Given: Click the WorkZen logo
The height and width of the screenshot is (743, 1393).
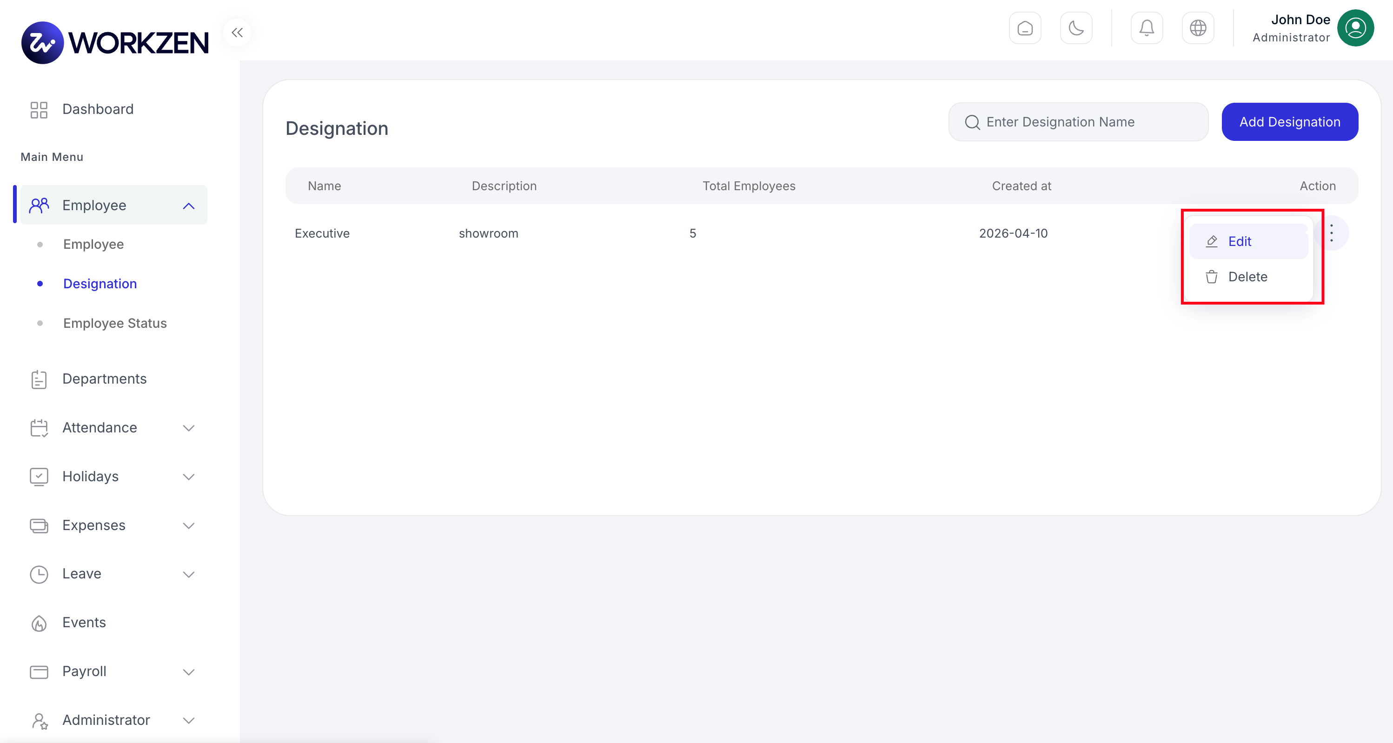Looking at the screenshot, I should [115, 43].
